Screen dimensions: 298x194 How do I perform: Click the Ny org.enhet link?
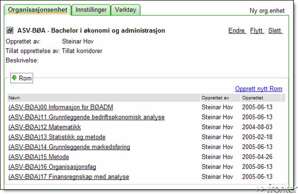tap(267, 11)
